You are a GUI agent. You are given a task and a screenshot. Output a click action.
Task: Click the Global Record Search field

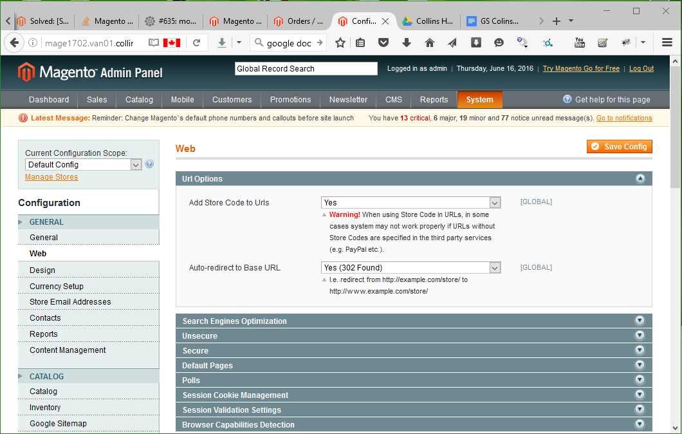coord(306,69)
